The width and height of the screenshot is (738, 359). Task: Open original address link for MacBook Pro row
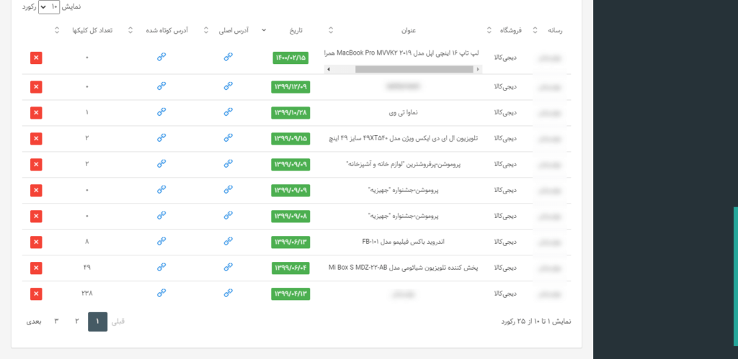pos(228,57)
